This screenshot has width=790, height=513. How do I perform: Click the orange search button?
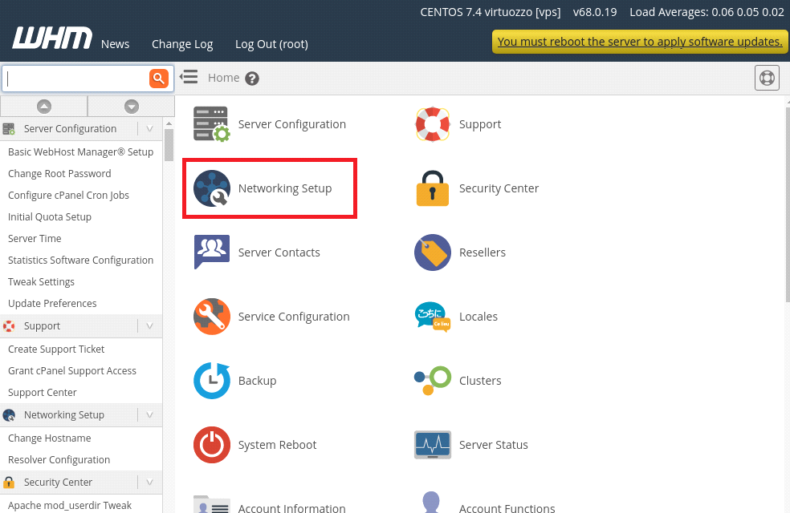pos(159,79)
